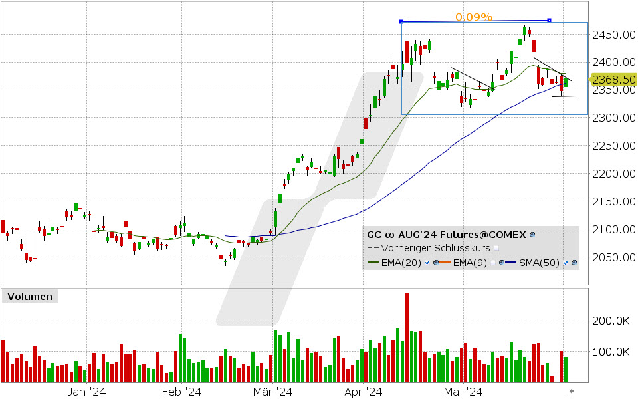Viewport: 638px width, 399px height.
Task: Select the left handle of the measurement line
Action: [x=401, y=21]
